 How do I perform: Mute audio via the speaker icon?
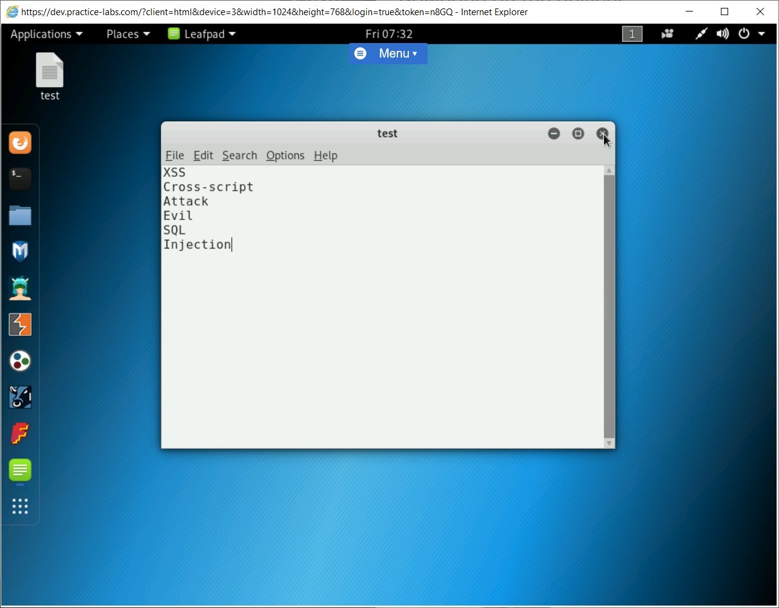tap(723, 34)
